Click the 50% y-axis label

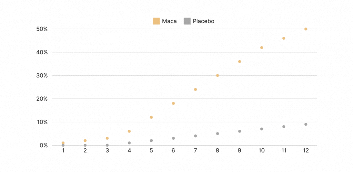tap(42, 29)
